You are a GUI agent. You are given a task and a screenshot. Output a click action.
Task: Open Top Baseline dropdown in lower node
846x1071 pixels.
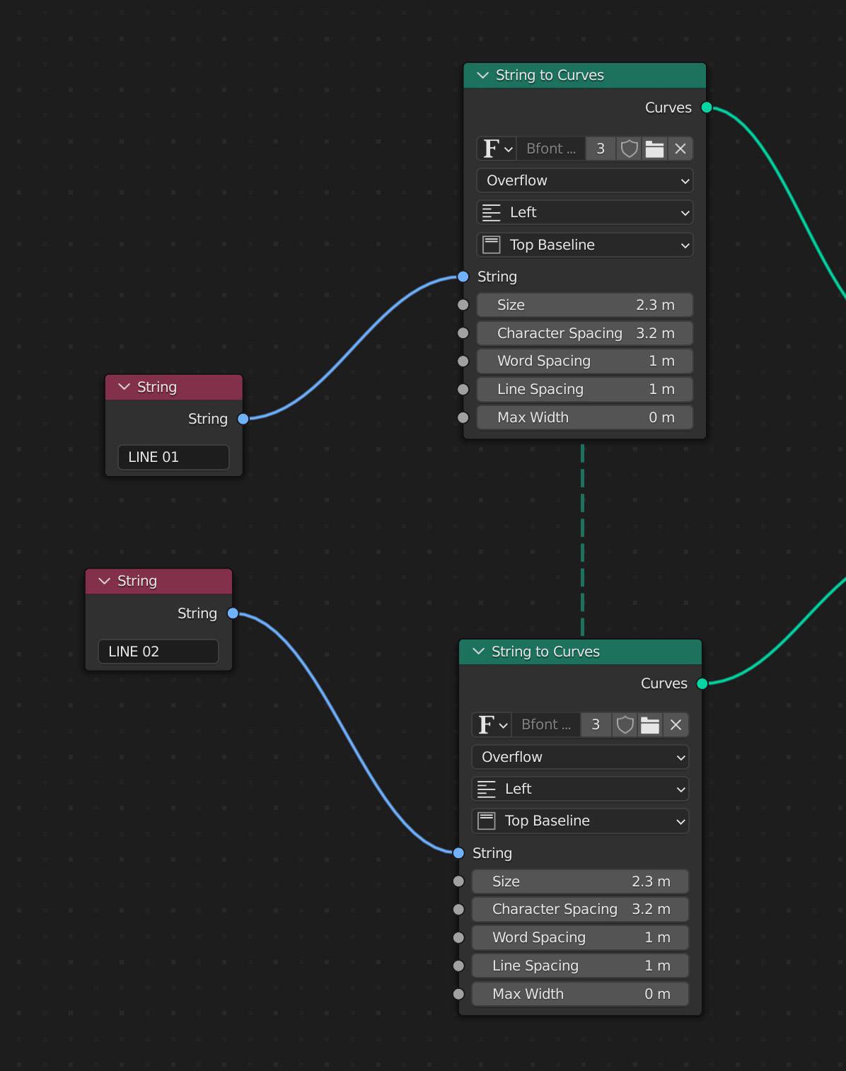tap(580, 821)
